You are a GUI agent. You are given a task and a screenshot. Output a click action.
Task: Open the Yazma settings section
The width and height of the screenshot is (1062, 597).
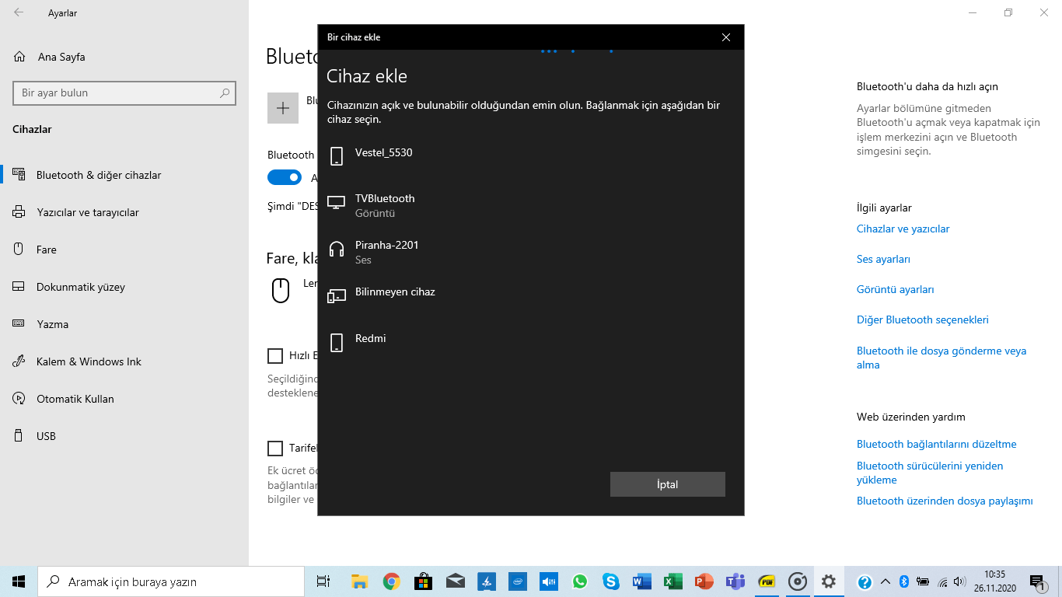click(x=124, y=324)
